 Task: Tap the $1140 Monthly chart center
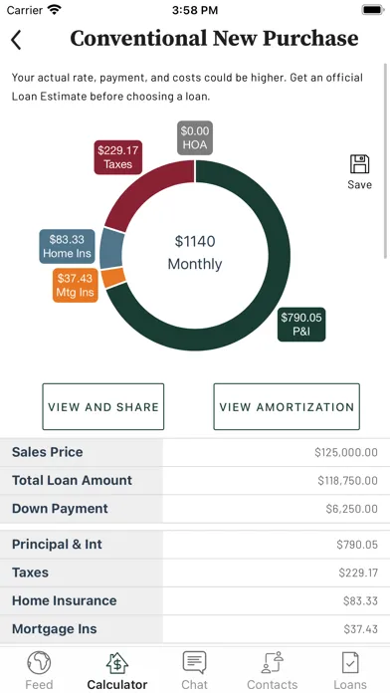195,253
